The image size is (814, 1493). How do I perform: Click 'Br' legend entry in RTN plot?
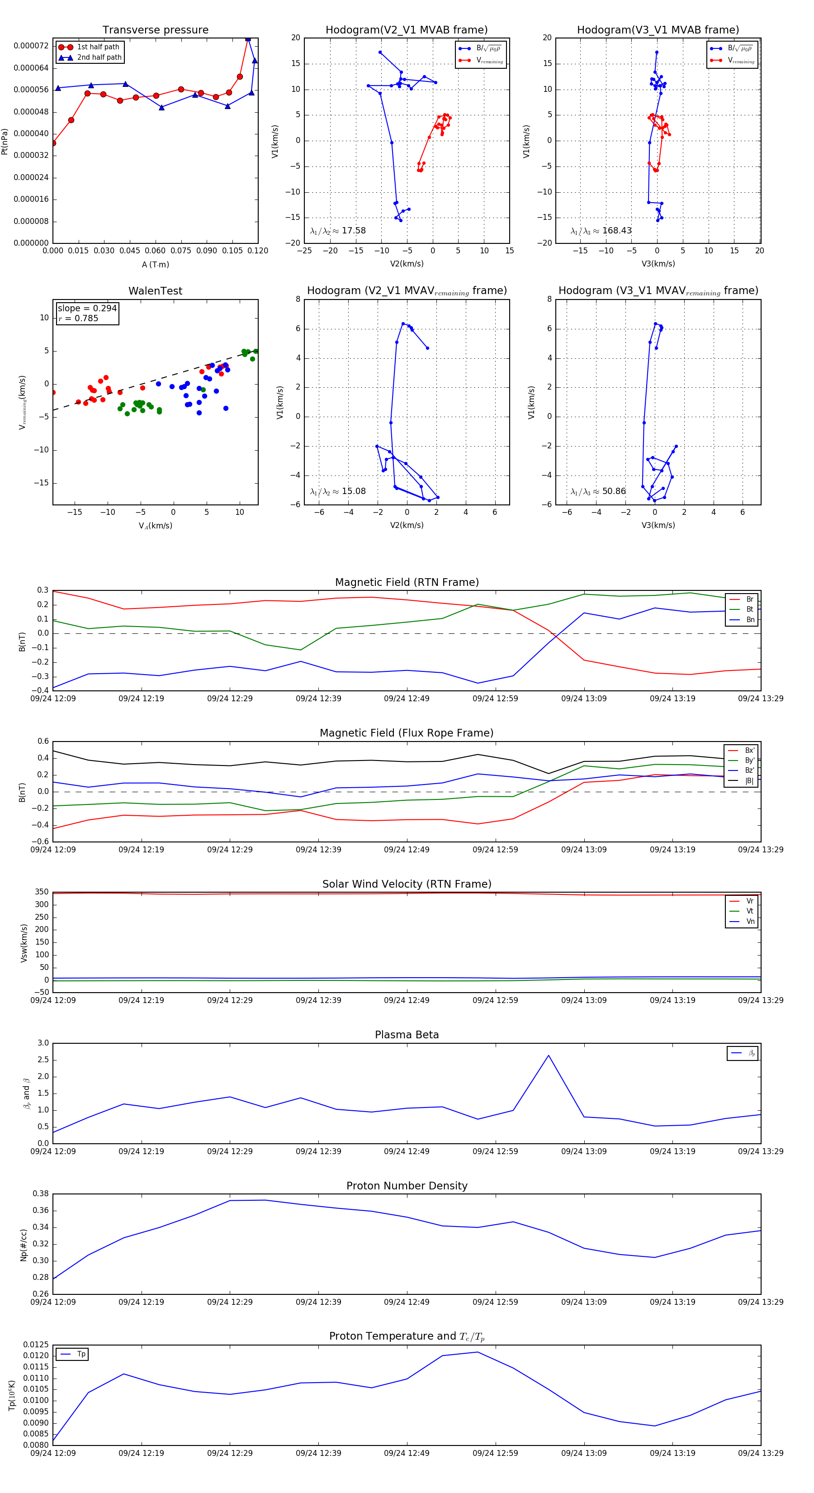(x=742, y=599)
